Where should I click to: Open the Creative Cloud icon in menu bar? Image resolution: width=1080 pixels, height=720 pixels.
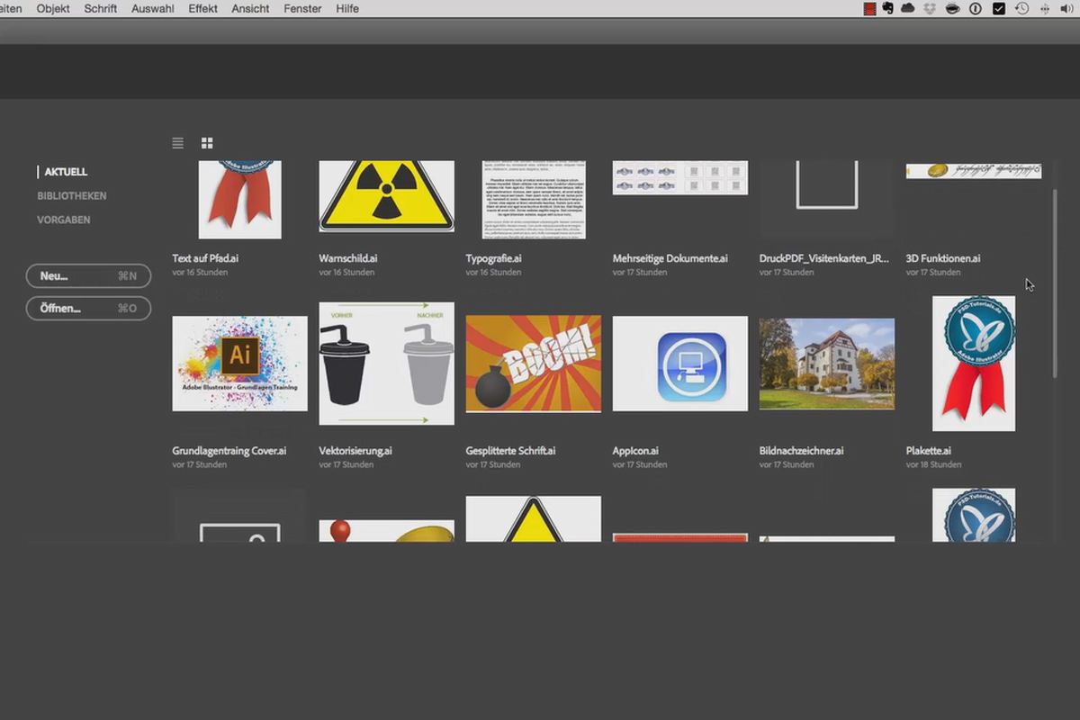coord(908,8)
